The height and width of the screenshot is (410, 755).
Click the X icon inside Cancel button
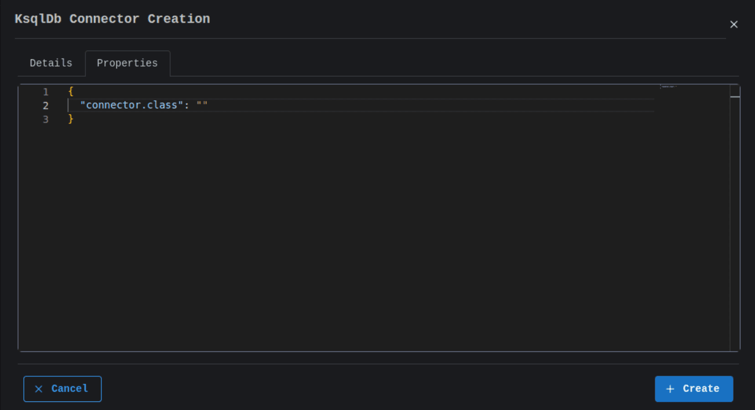coord(39,389)
